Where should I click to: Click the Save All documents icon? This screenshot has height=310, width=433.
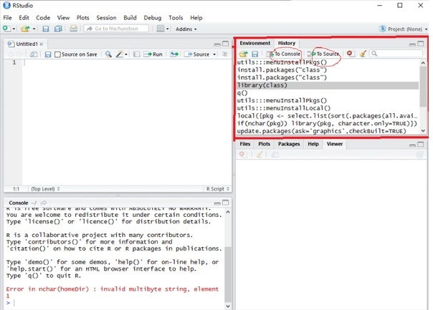click(57, 29)
